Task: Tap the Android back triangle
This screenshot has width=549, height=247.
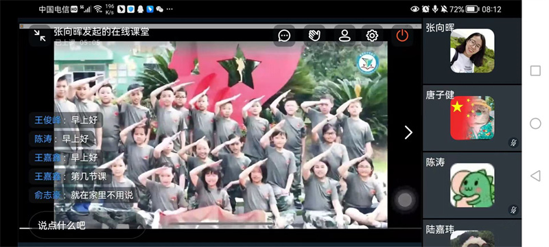Action: [x=535, y=176]
